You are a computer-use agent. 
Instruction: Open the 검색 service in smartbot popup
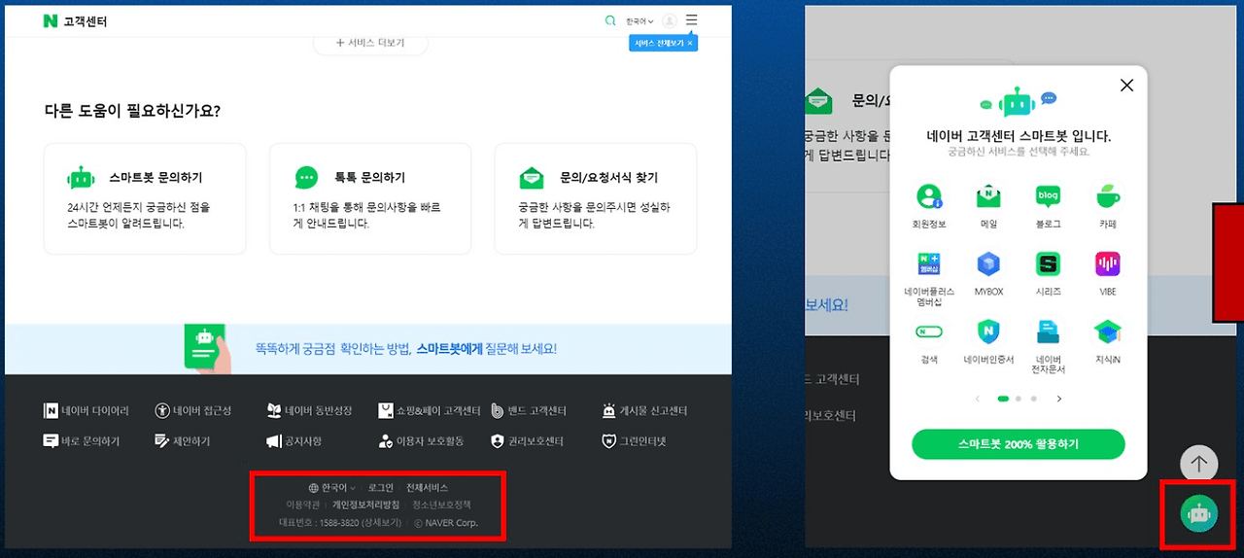(929, 342)
